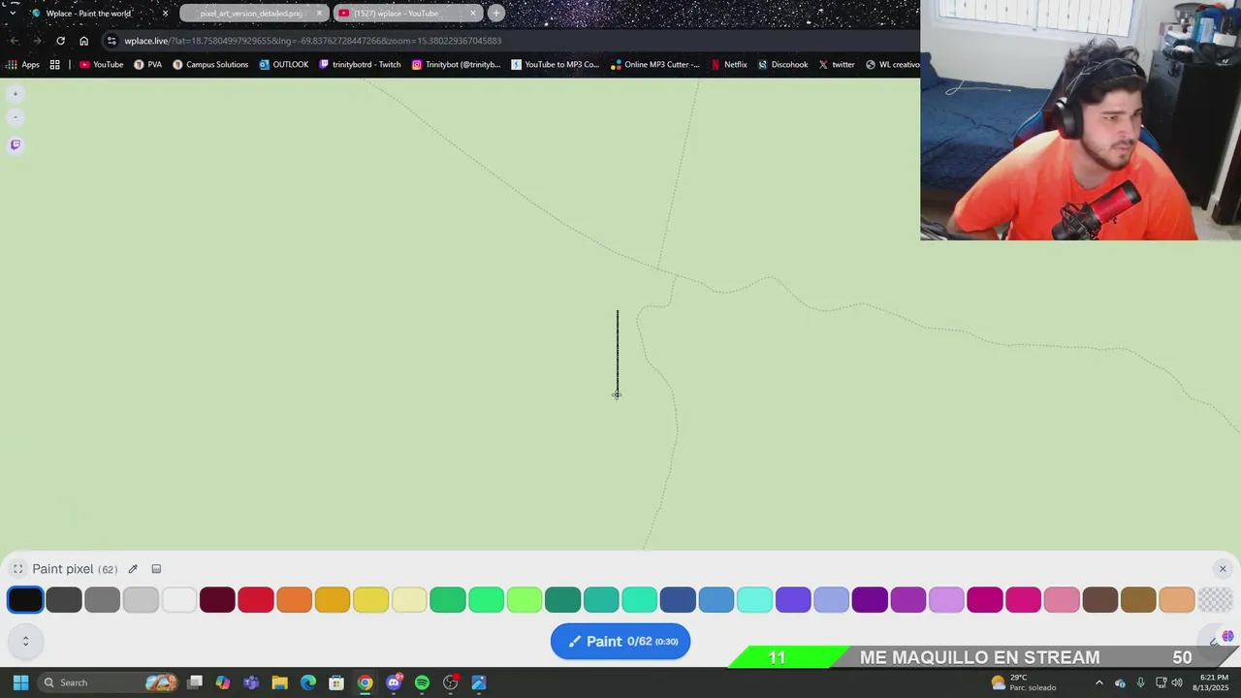Close the Wplace - Paint the world tab
This screenshot has width=1241, height=698.
point(165,14)
